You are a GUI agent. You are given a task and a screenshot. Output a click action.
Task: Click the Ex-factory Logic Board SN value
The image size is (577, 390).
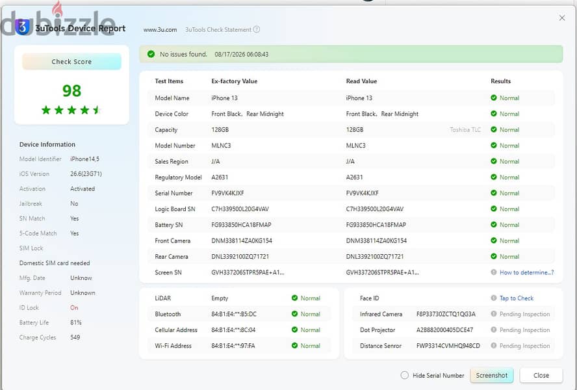(240, 209)
